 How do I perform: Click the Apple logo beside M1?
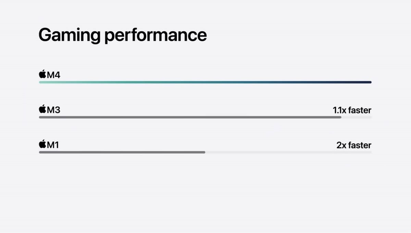click(42, 144)
